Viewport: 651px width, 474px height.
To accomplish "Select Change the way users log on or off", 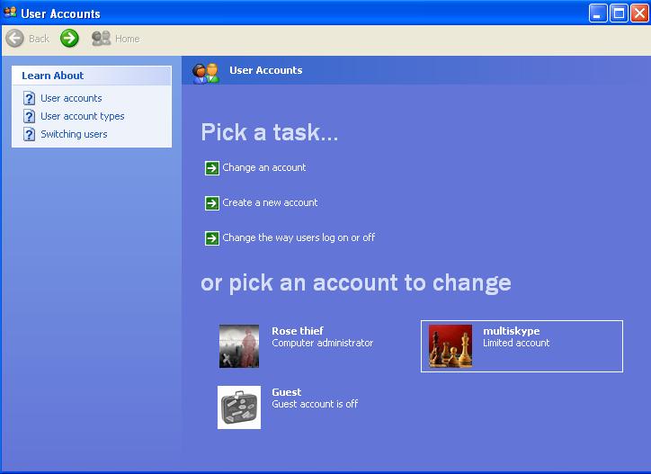I will (299, 237).
